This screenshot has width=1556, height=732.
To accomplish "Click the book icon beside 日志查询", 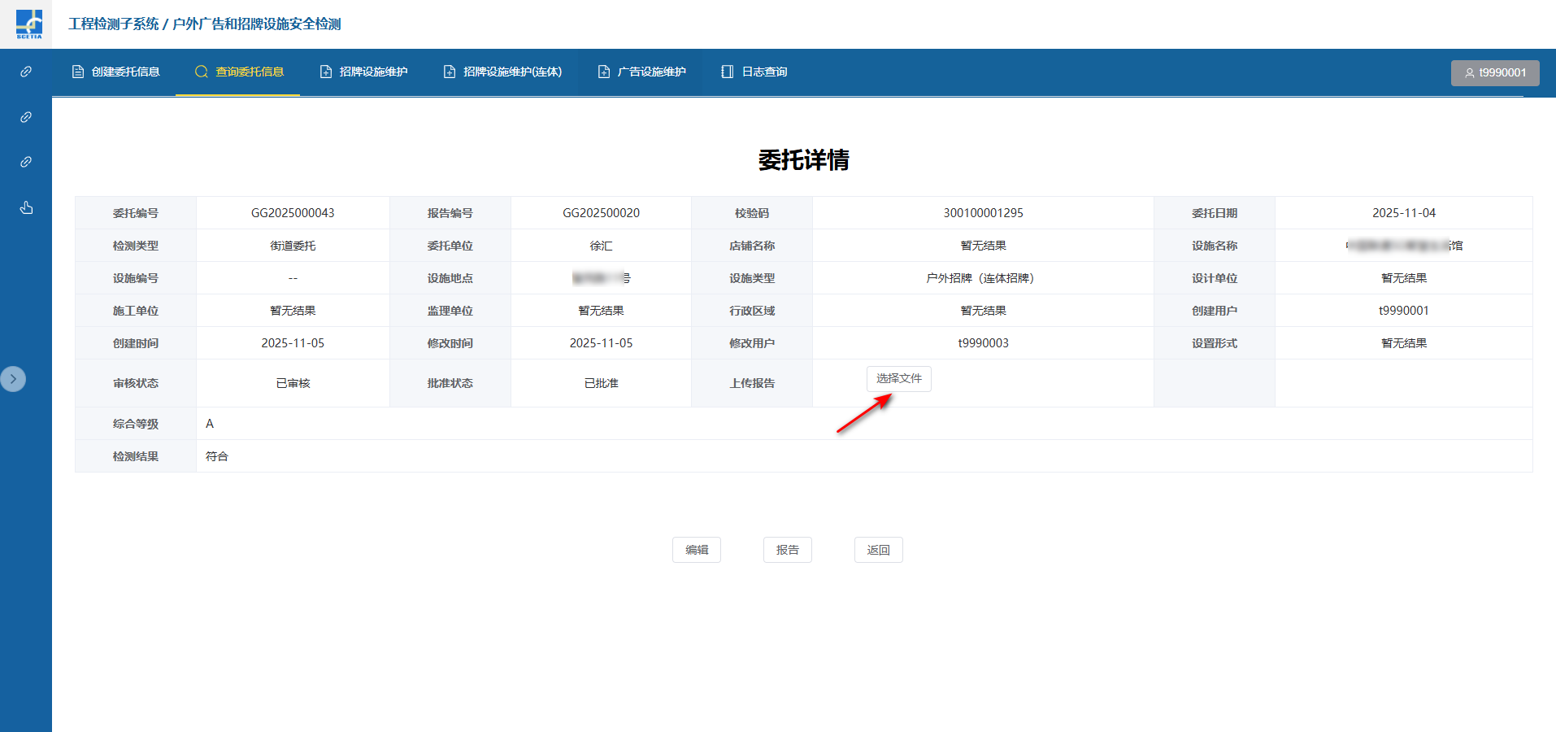I will click(x=727, y=72).
